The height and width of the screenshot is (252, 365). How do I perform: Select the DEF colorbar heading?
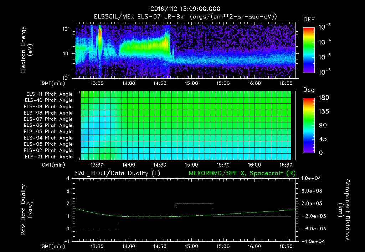[x=309, y=20]
